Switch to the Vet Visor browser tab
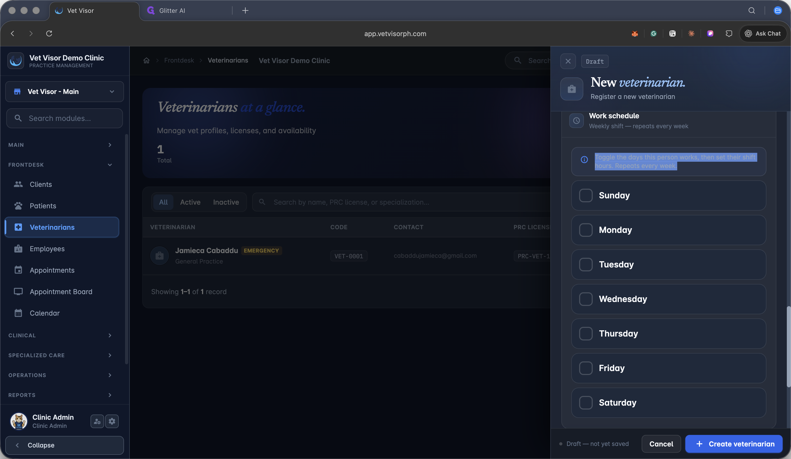Viewport: 791px width, 459px height. click(94, 11)
